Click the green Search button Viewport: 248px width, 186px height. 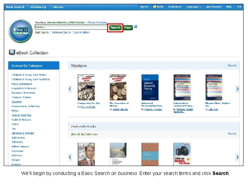[x=115, y=28]
